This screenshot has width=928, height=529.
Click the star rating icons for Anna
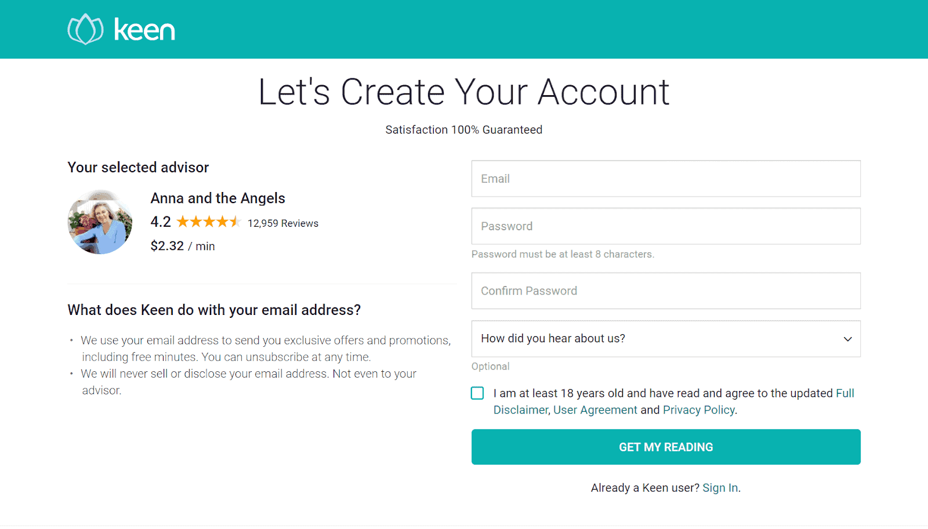coord(208,222)
